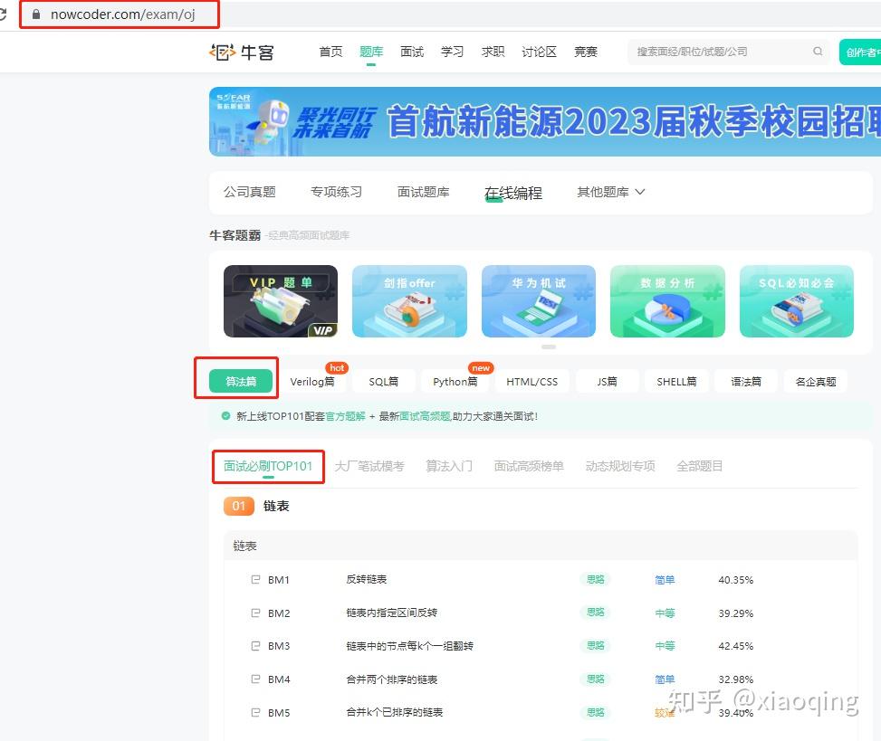The height and width of the screenshot is (741, 881).
Task: Click the icon beside BM3
Action: tap(255, 646)
